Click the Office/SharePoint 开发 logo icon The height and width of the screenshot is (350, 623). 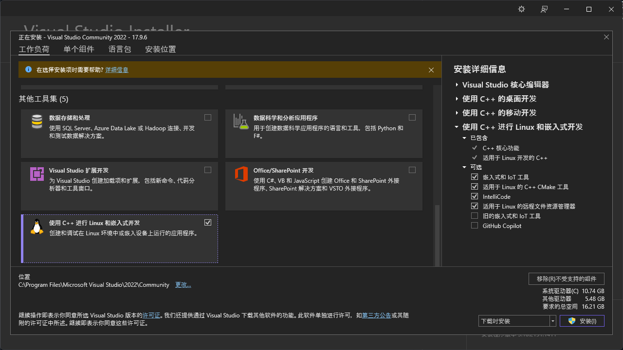241,174
